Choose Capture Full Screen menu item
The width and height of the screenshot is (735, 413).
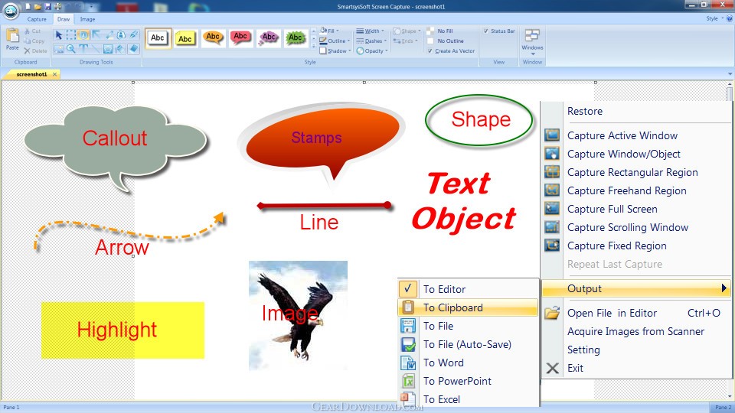pyautogui.click(x=612, y=209)
